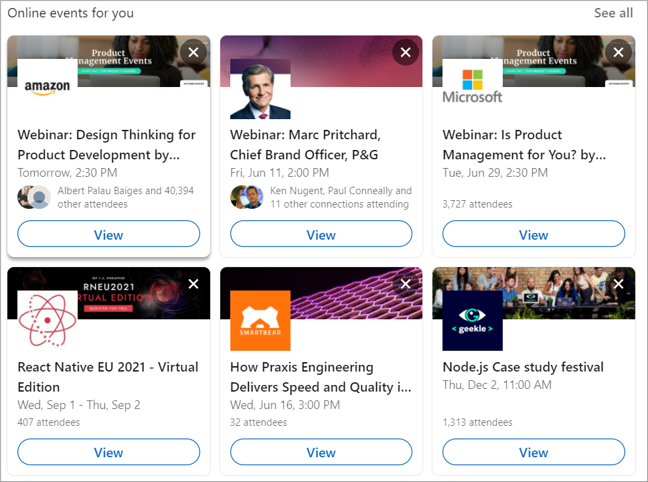Click the Microsoft logo thumbnail
The width and height of the screenshot is (648, 482).
(x=473, y=88)
